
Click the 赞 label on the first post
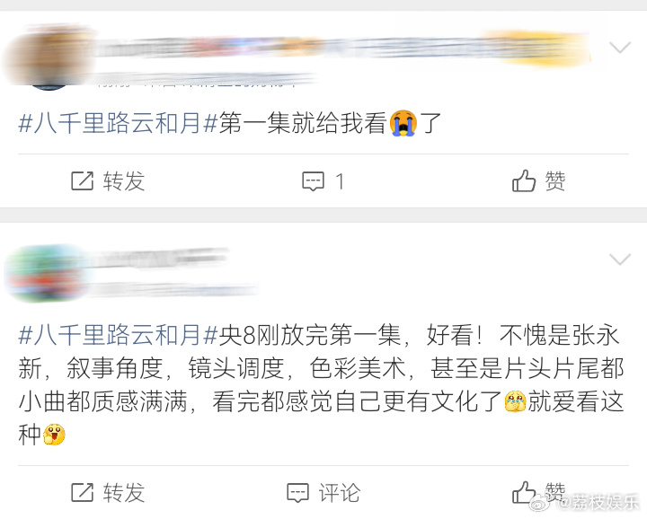(x=555, y=181)
